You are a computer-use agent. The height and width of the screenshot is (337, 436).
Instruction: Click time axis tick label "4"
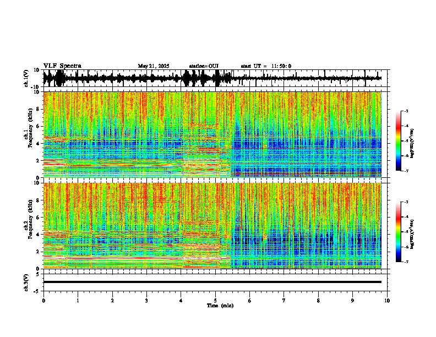[x=181, y=301]
